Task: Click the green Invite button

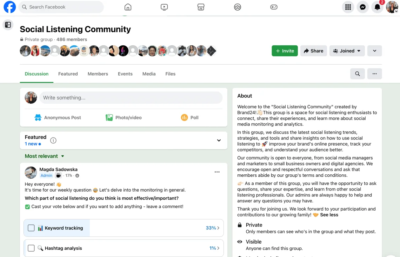Action: point(285,51)
